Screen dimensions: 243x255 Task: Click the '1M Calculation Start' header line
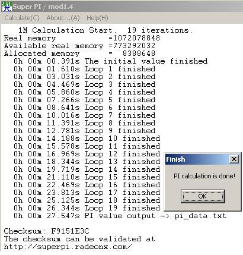click(x=105, y=30)
